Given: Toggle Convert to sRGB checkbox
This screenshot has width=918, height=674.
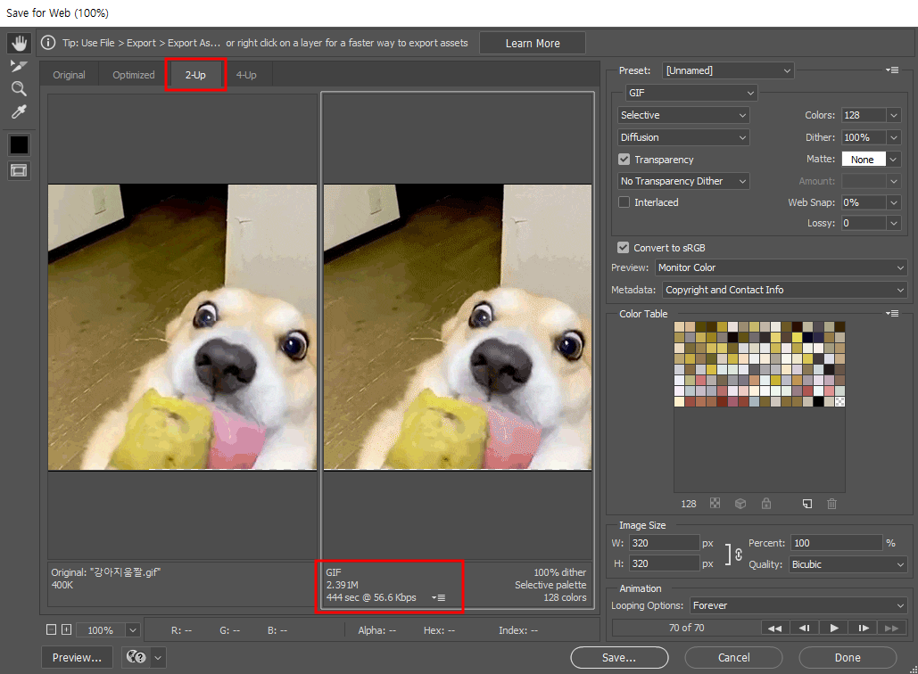Looking at the screenshot, I should click(x=623, y=248).
